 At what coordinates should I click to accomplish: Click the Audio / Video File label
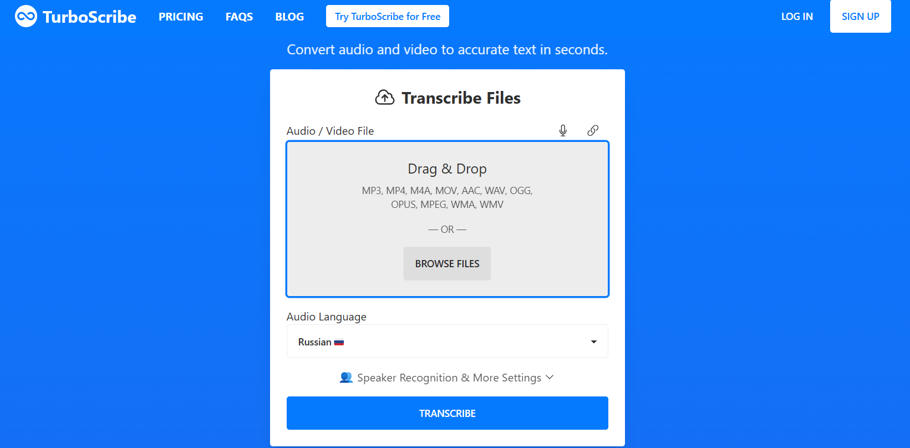click(330, 131)
